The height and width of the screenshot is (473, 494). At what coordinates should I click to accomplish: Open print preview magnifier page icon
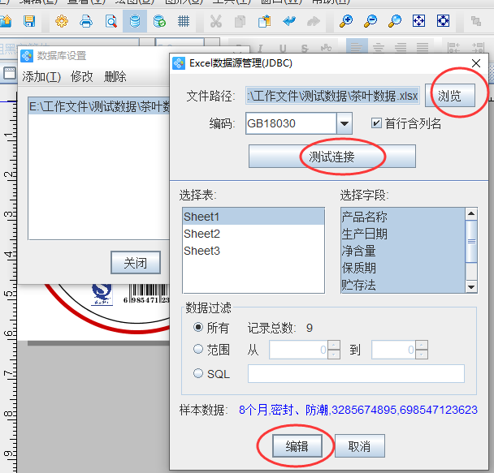[110, 20]
